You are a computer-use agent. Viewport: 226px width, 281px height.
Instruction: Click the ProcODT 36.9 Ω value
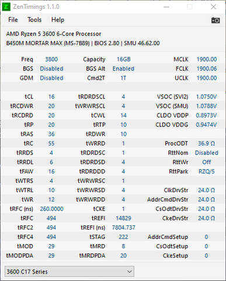[206, 143]
